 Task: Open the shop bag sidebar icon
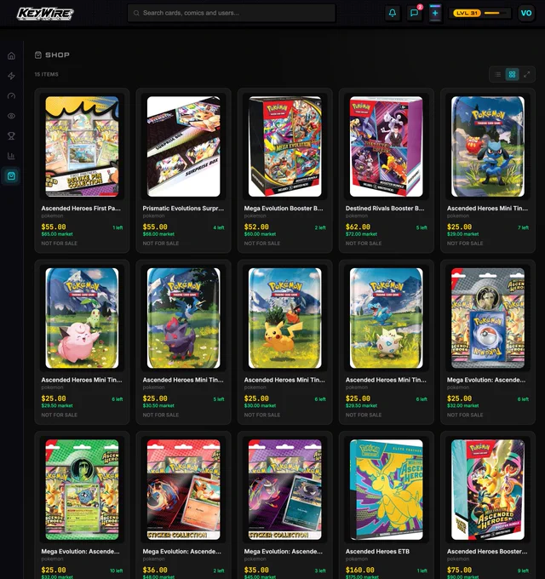click(x=11, y=175)
